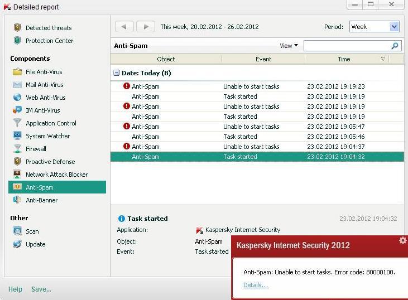The width and height of the screenshot is (408, 300).
Task: Click the Mail Anti-Virus envelope icon
Action: 17,85
